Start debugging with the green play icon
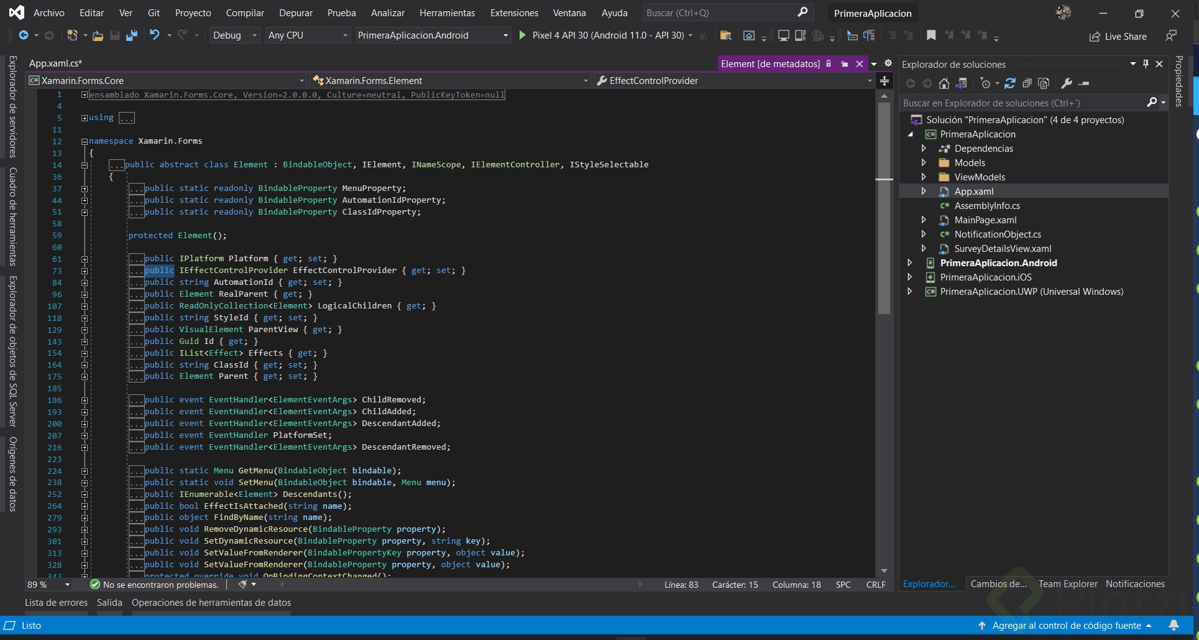This screenshot has width=1199, height=640. 523,35
